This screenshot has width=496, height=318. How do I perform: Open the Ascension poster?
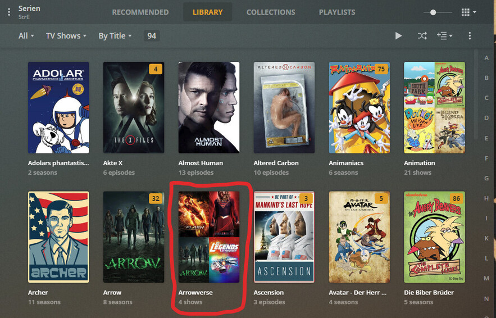tap(284, 237)
